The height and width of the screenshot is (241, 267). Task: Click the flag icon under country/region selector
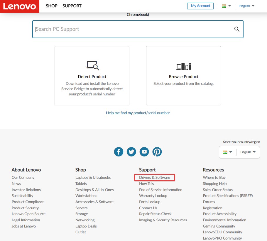tap(226, 152)
